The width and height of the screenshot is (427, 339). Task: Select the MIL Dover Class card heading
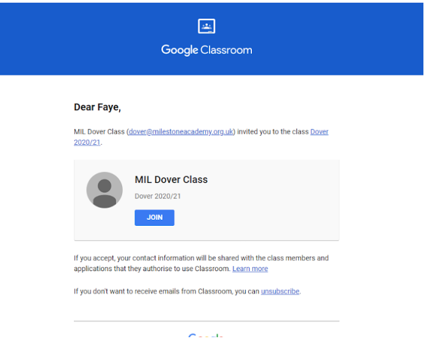tap(171, 179)
